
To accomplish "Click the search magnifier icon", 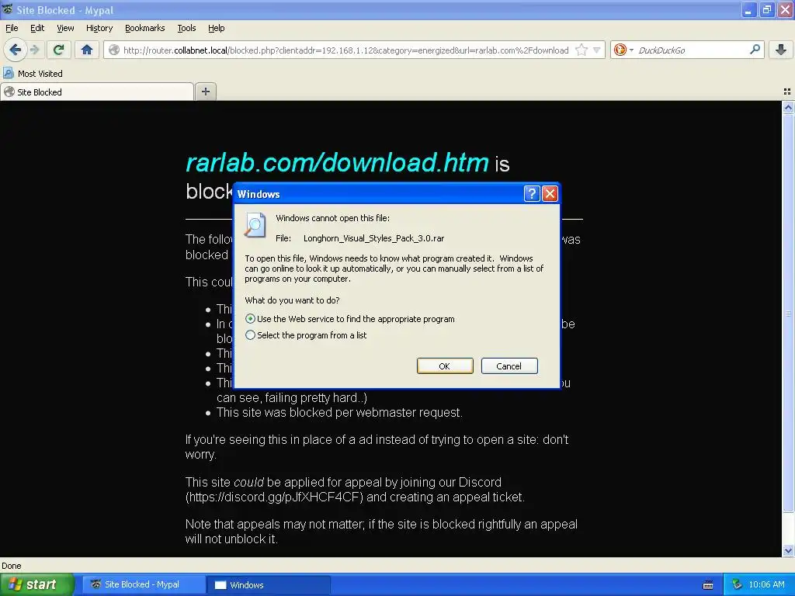I will [755, 50].
